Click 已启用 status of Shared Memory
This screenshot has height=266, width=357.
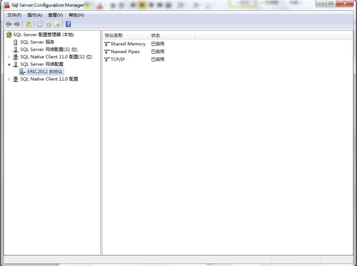(x=158, y=44)
